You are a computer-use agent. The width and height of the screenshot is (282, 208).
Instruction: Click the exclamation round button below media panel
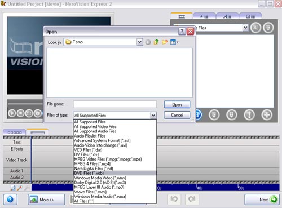coord(249,114)
